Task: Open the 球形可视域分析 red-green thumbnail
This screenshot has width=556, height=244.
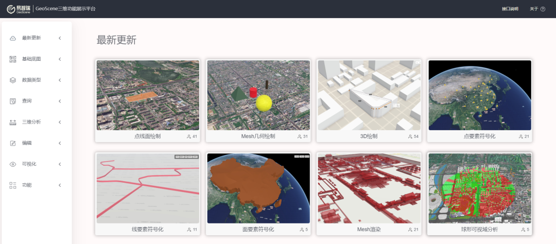Action: [480, 188]
